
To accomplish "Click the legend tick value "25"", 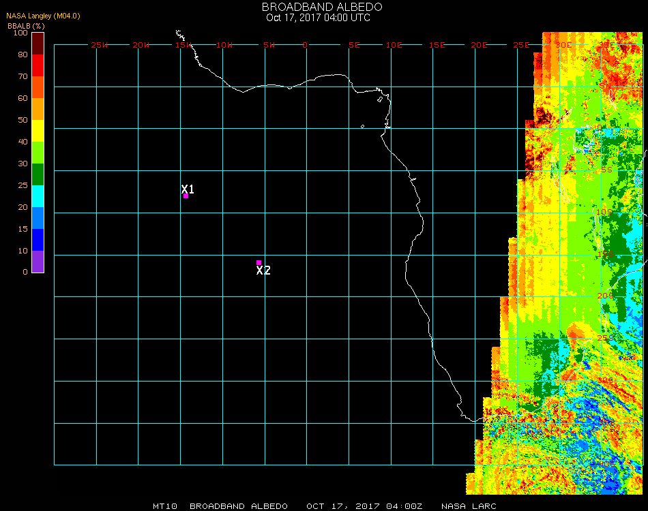I will (x=23, y=185).
